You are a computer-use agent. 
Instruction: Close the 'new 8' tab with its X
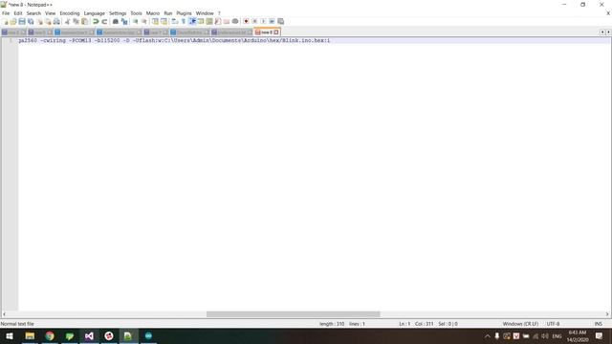[x=276, y=32]
